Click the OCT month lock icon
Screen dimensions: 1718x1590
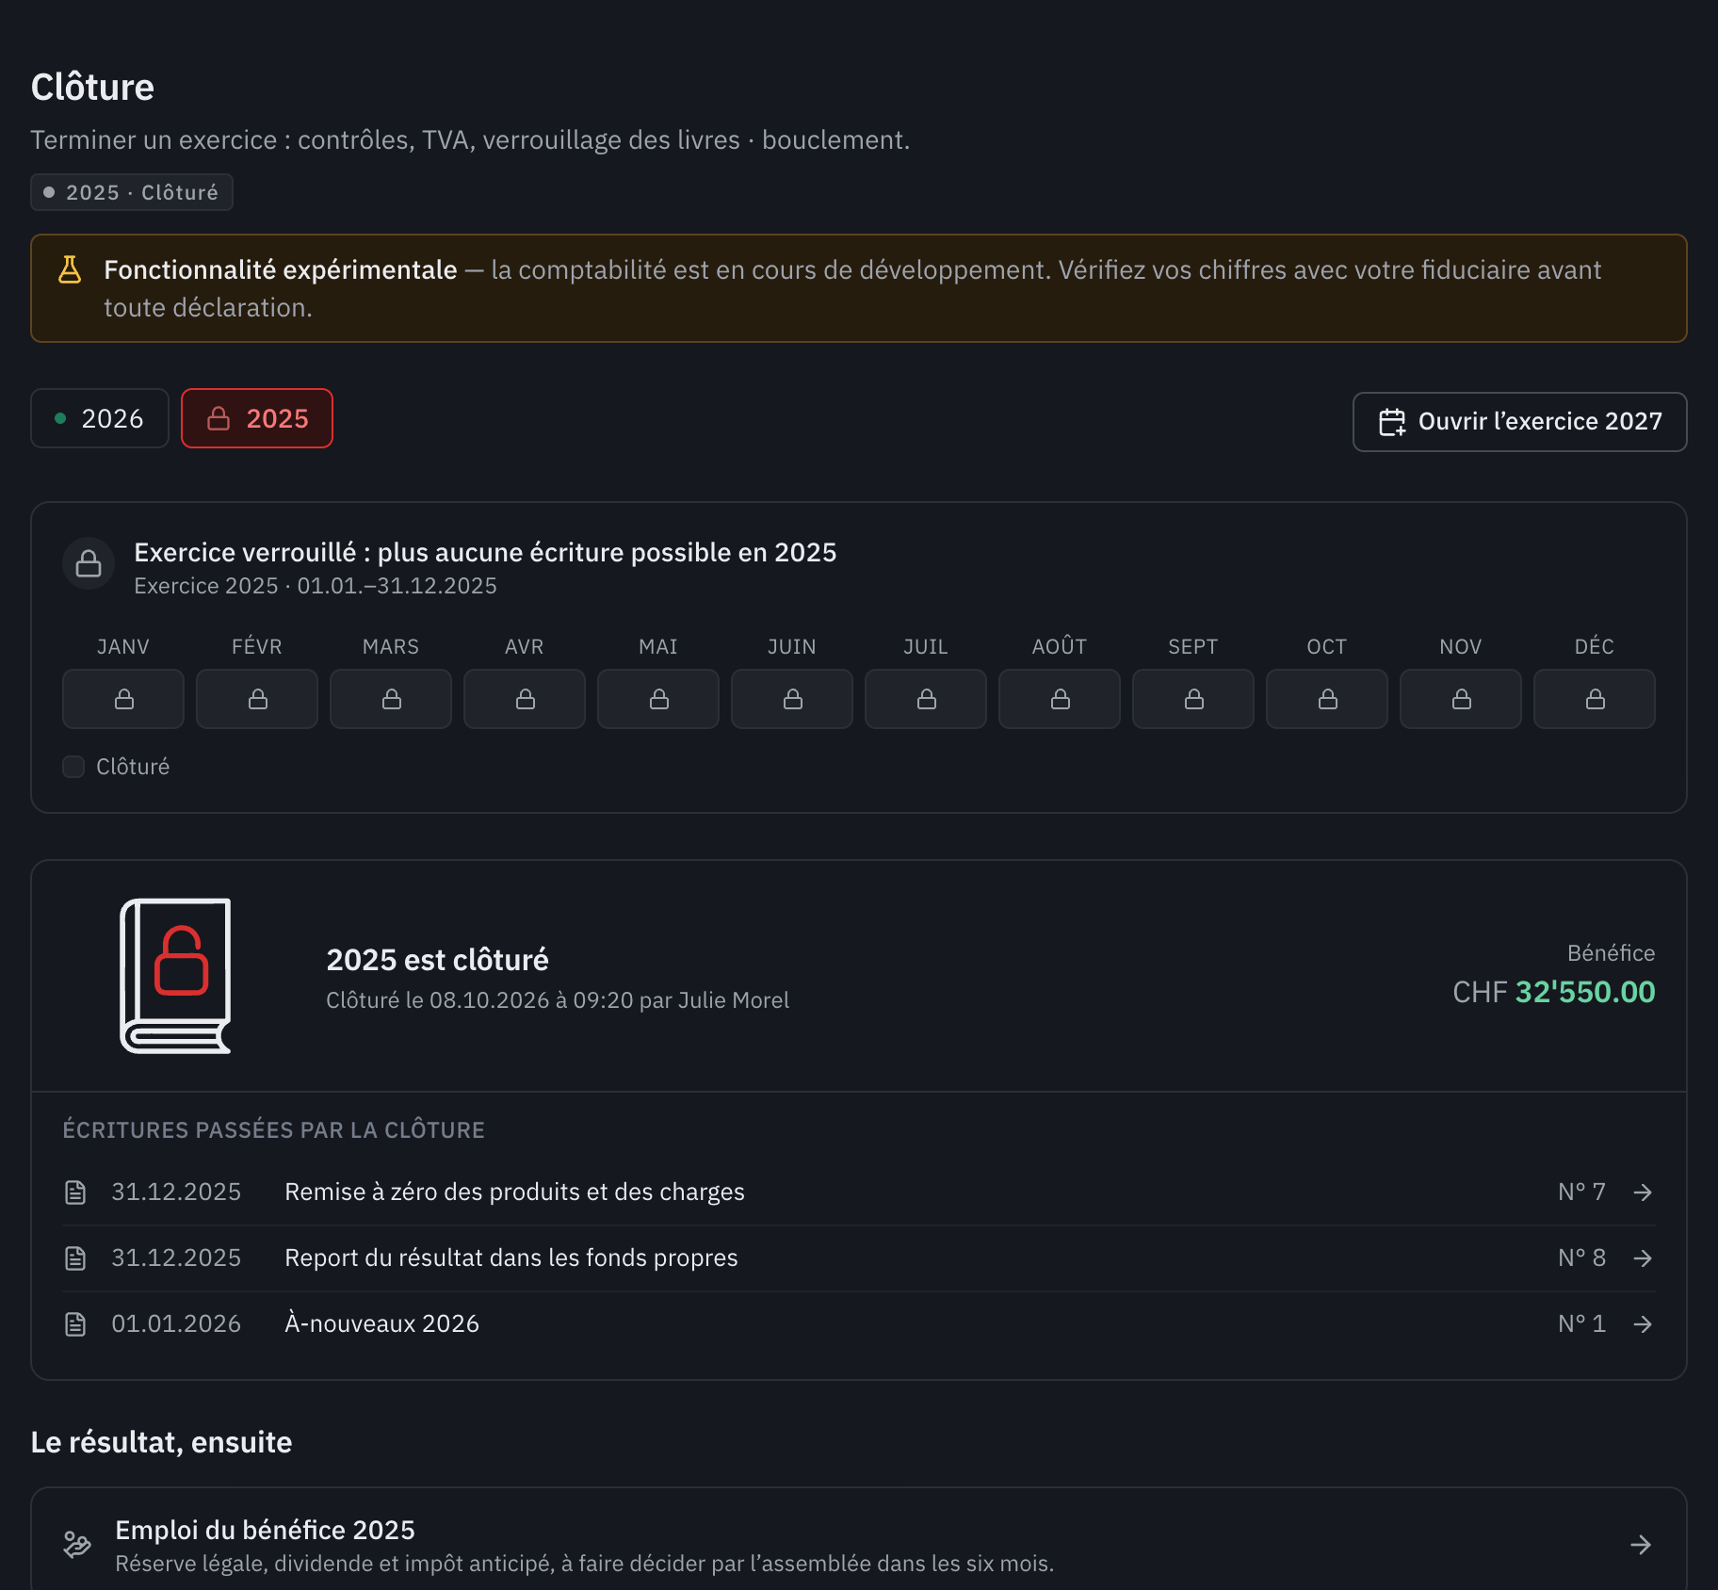tap(1327, 699)
